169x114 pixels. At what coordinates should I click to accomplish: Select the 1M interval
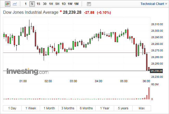76,4
